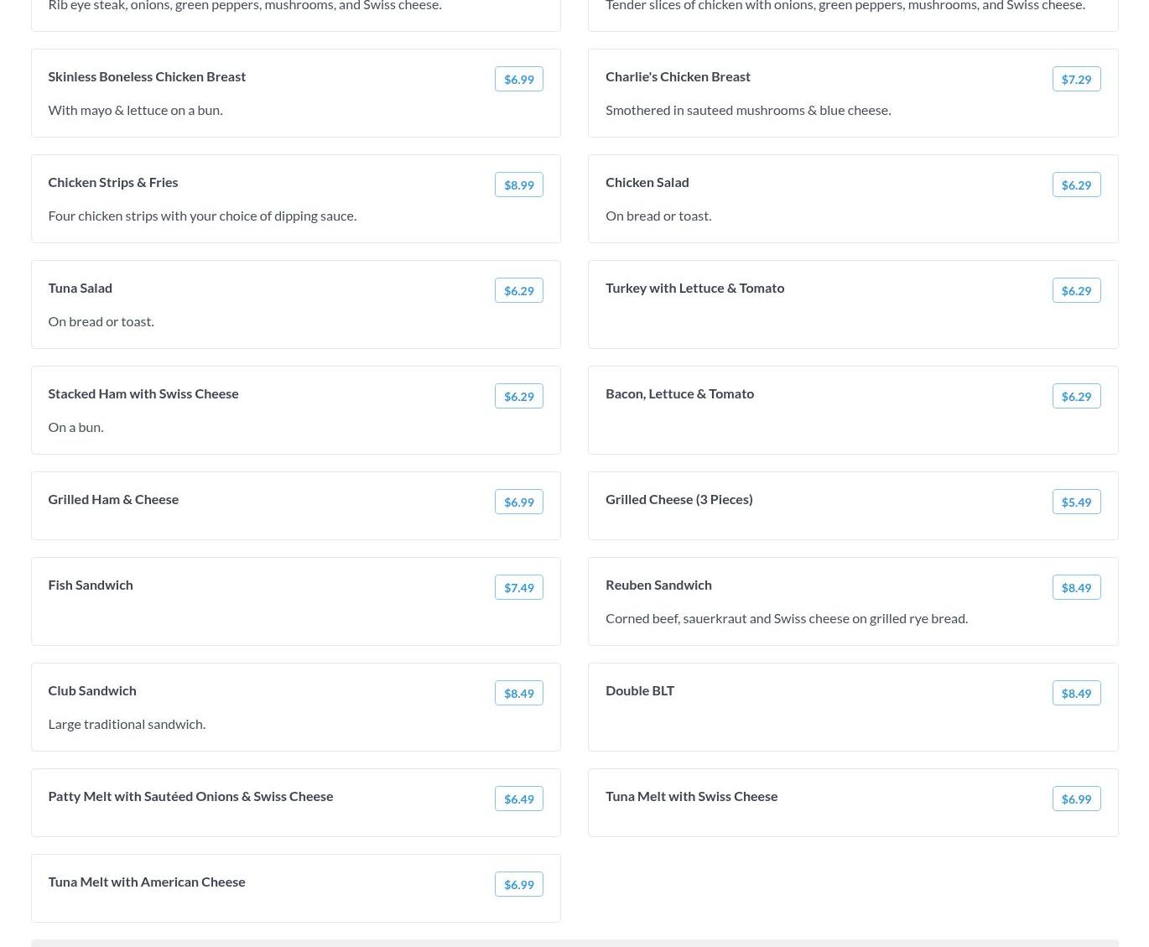
Task: Click the $8.99 price for Chicken Strips & Fries
Action: coord(518,185)
